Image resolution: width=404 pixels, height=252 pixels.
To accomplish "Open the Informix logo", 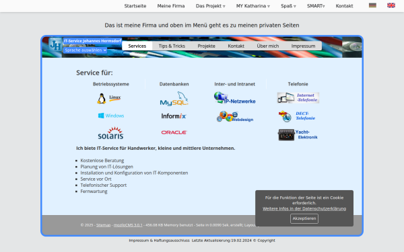I will (x=174, y=116).
